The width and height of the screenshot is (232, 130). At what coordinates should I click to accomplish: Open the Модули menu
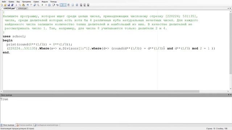[45, 1]
